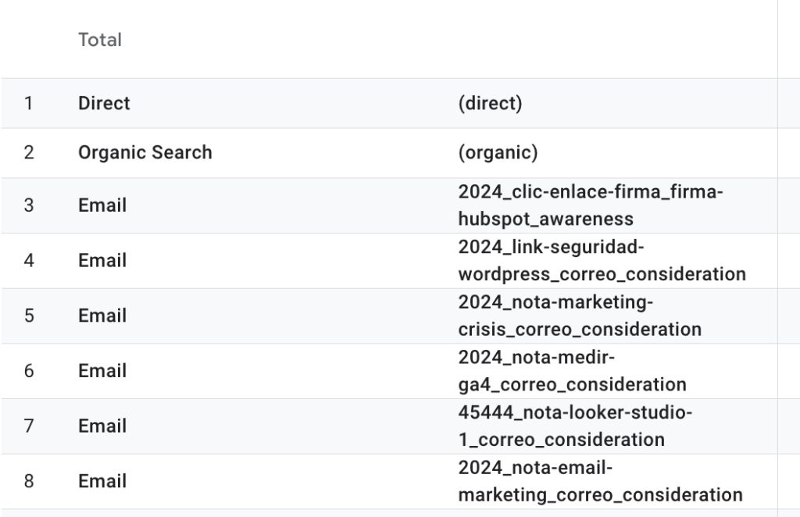Click the (direct) campaign cell
The width and height of the screenshot is (800, 517).
tap(490, 104)
